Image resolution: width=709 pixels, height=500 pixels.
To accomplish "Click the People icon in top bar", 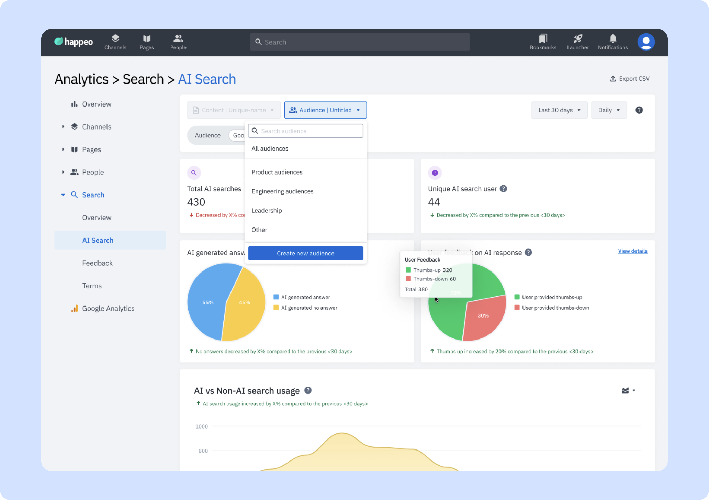I will pos(178,42).
